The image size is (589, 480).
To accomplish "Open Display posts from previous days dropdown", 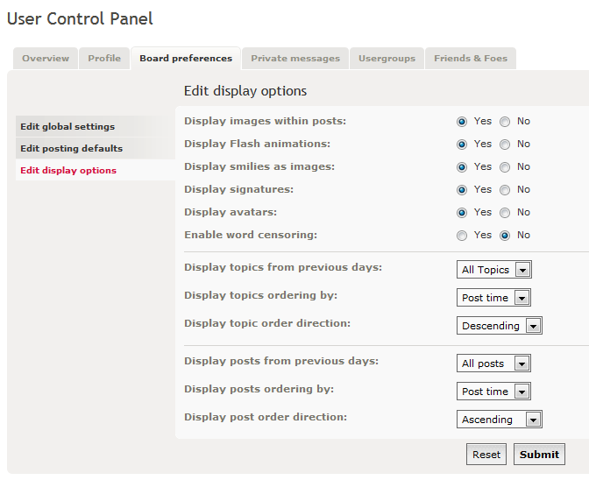I will 494,364.
